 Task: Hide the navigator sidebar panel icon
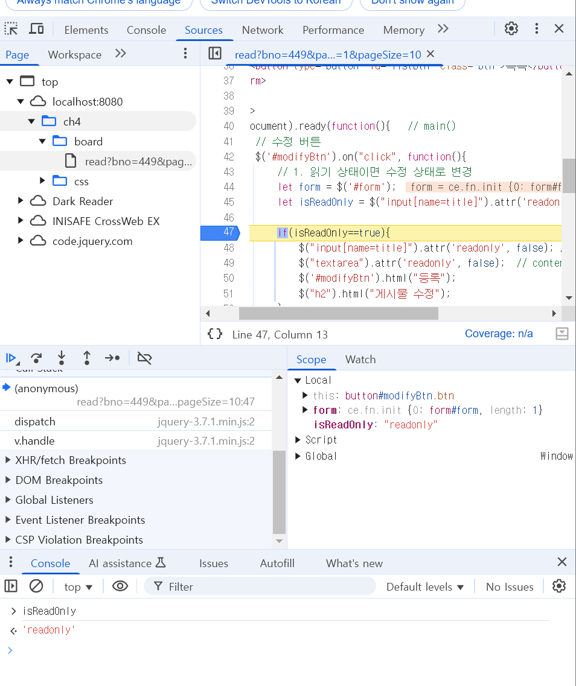pyautogui.click(x=215, y=53)
